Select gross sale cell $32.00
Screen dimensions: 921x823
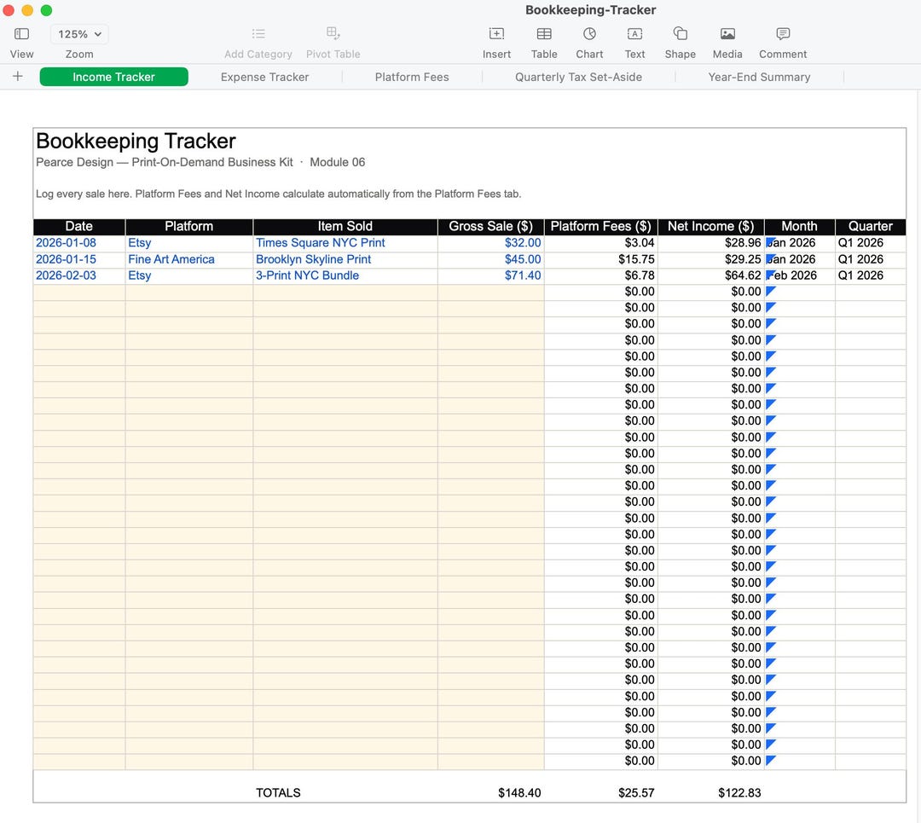pos(491,243)
